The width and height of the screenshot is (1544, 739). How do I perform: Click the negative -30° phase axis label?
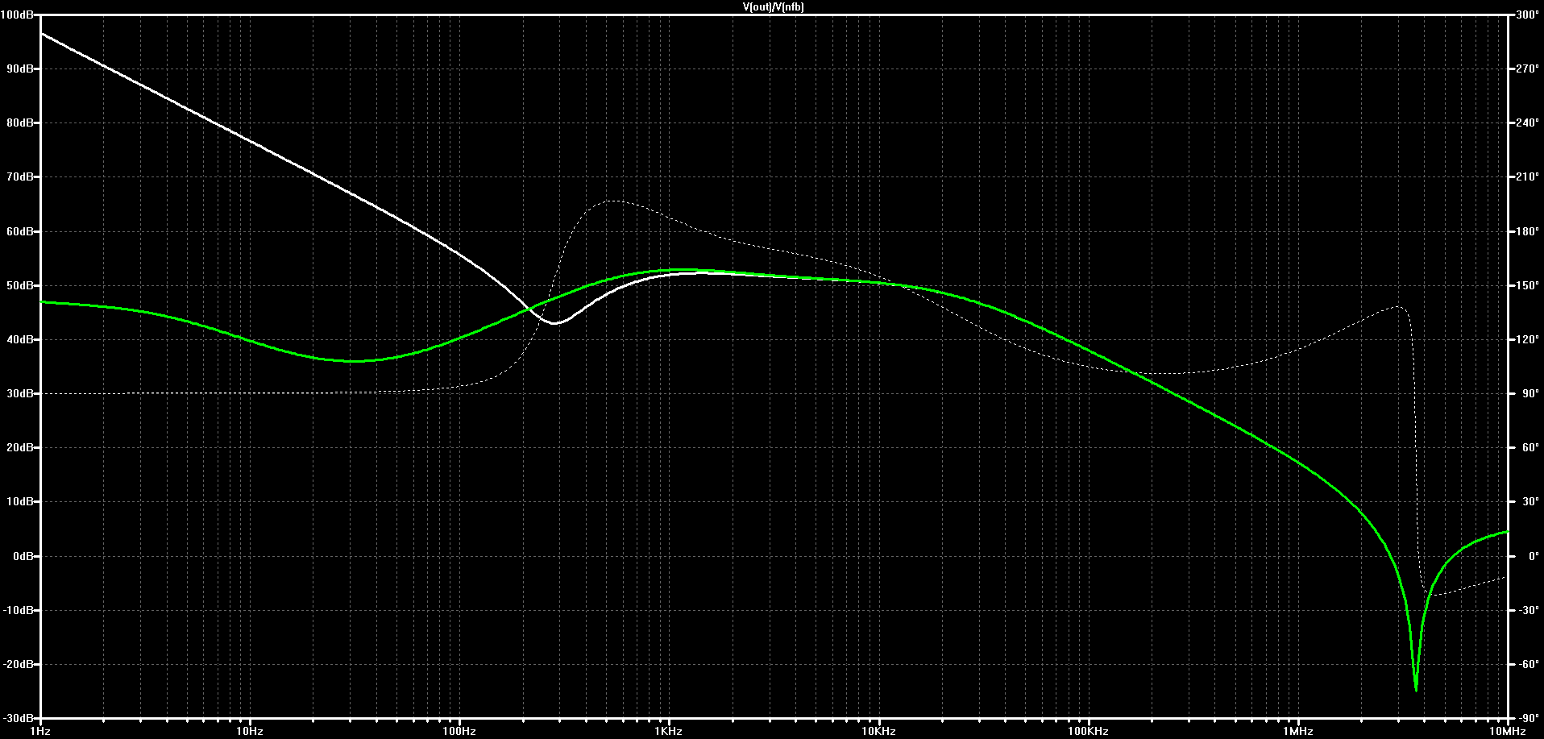point(1527,610)
